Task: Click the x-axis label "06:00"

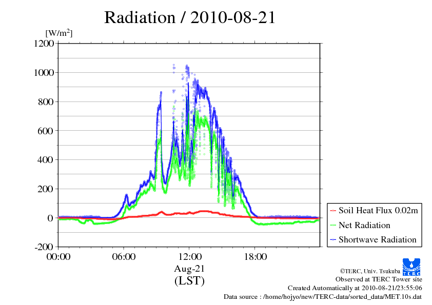Action: [x=124, y=257]
